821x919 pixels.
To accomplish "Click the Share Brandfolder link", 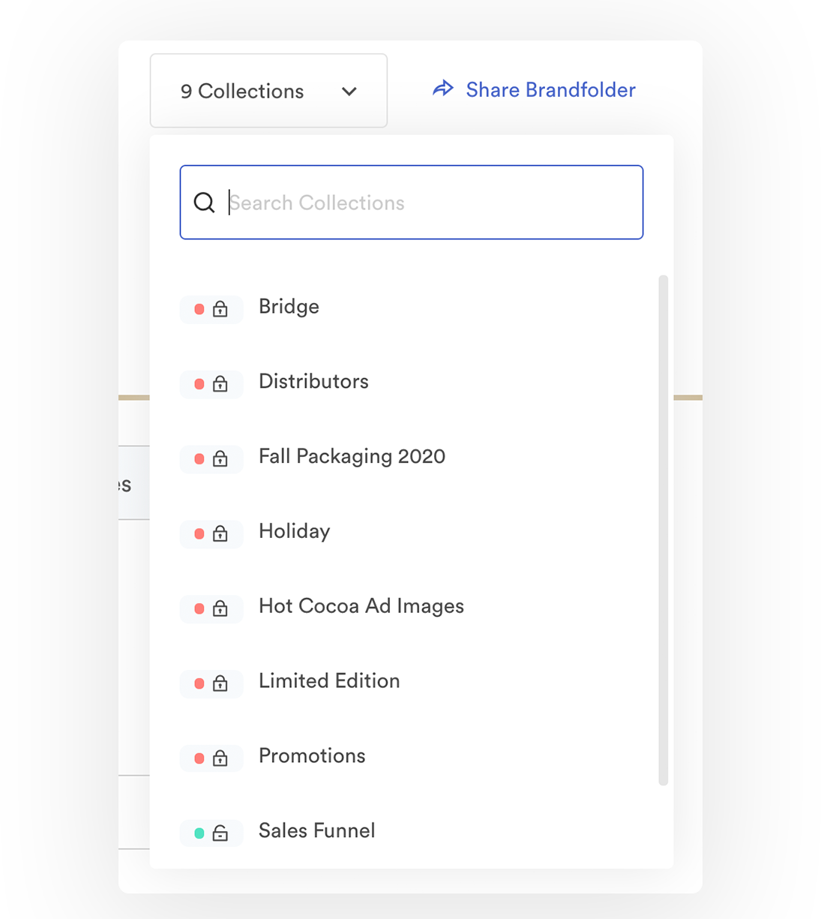I will coord(550,90).
